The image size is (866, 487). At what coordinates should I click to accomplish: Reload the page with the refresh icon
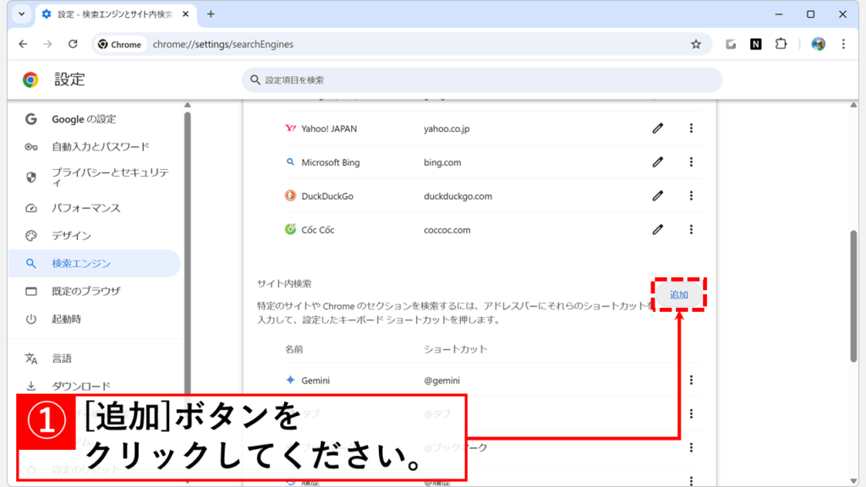tap(73, 44)
